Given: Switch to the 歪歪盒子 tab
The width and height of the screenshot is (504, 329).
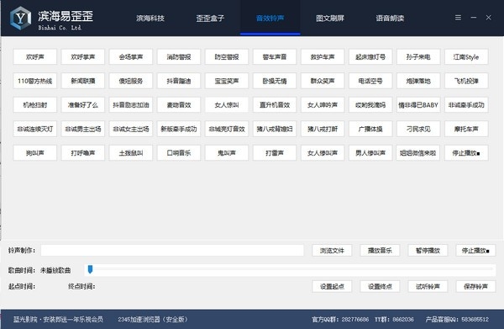Looking at the screenshot, I should coord(210,19).
